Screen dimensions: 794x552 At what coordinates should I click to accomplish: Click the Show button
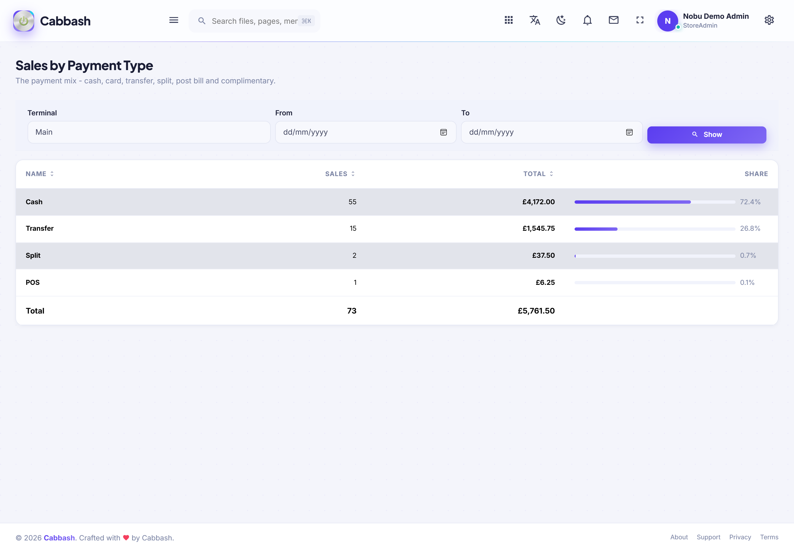coord(707,134)
